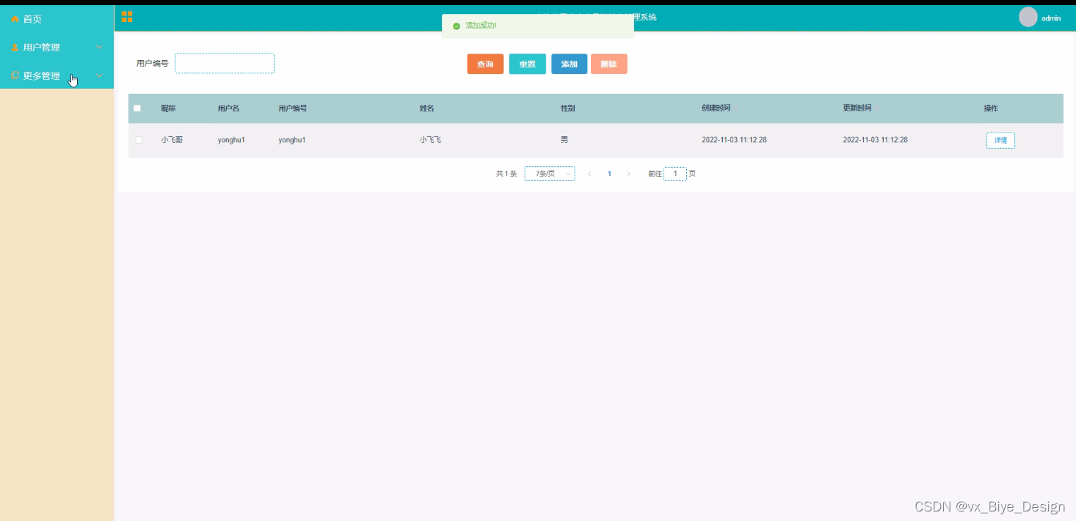The image size is (1076, 521).
Task: Click the 添加 add button
Action: click(x=570, y=64)
